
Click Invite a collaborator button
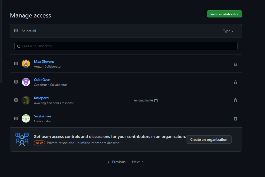click(224, 14)
